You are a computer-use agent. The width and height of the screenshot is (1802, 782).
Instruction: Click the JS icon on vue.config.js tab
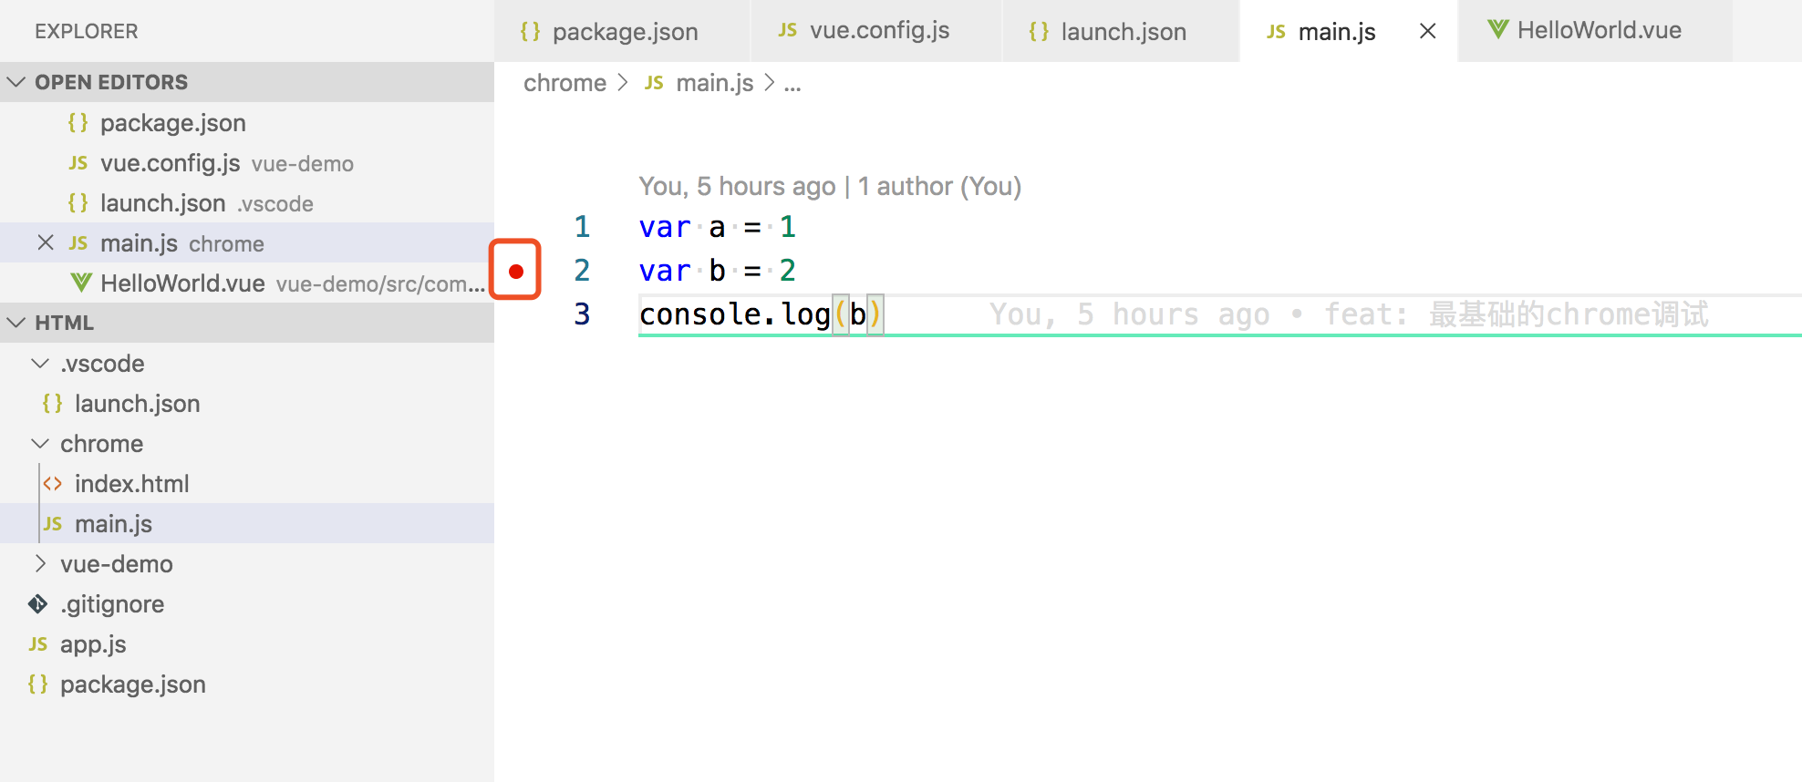pyautogui.click(x=787, y=30)
